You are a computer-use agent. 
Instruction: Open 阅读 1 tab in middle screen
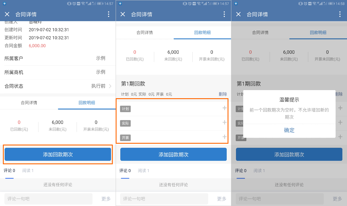click(144, 171)
